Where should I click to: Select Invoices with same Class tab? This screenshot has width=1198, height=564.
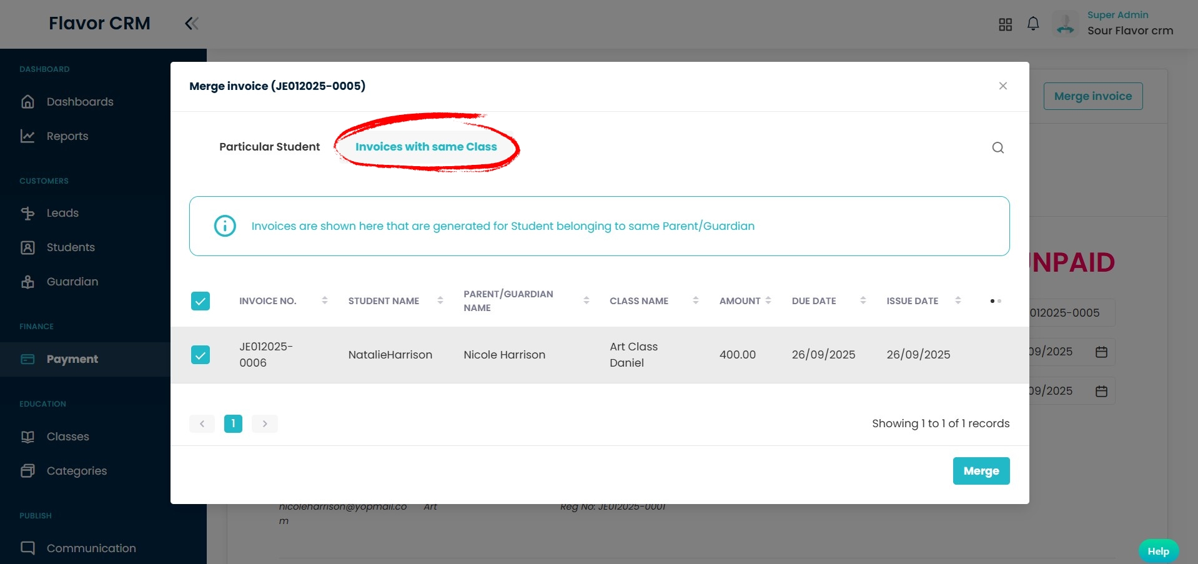426,147
